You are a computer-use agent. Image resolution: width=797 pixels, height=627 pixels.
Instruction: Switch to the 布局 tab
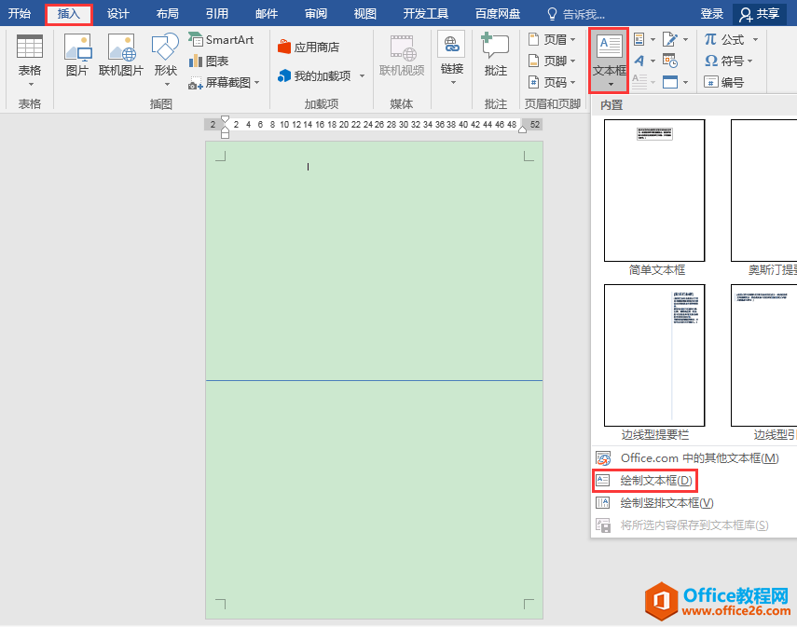click(167, 14)
